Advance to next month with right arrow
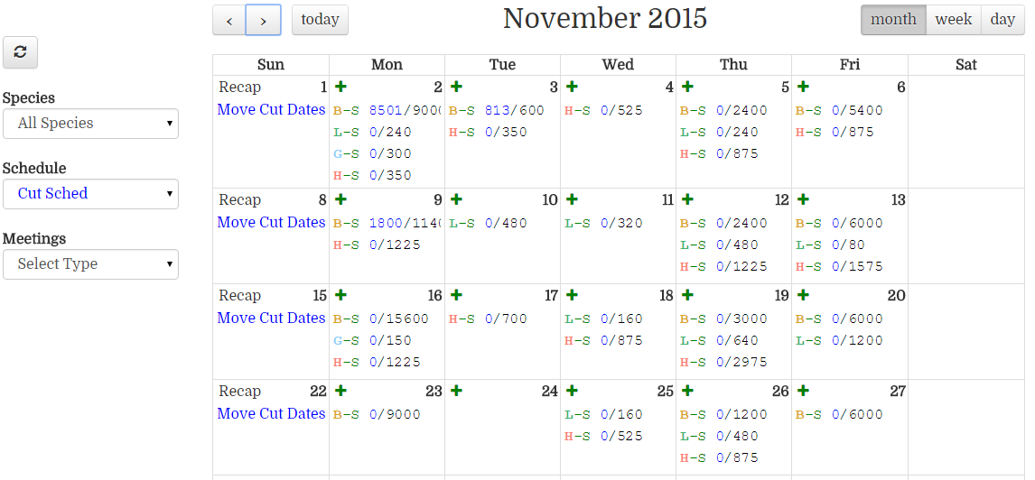 point(263,20)
